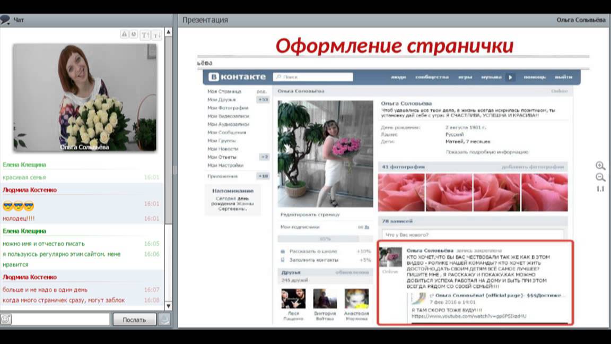Open игры in VK top menu

(x=465, y=77)
